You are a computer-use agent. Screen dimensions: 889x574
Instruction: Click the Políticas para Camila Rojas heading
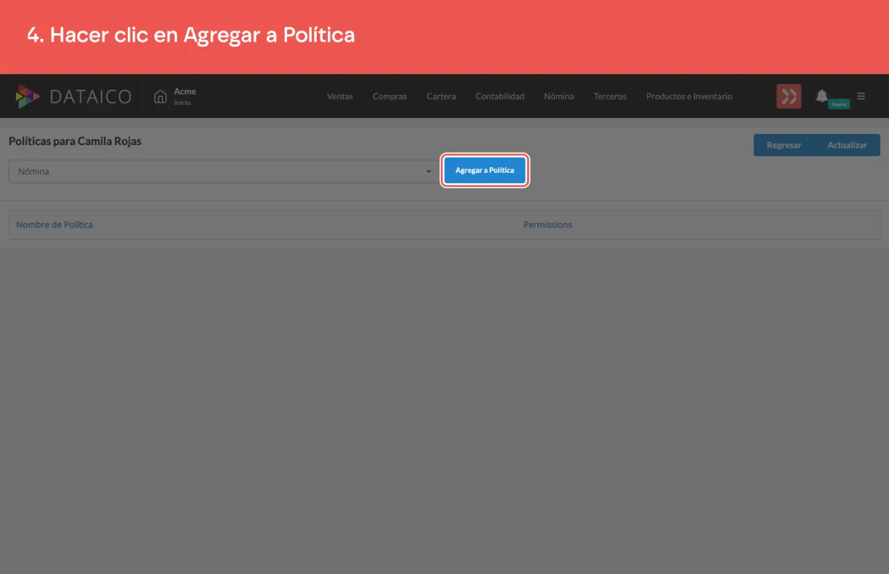pos(75,142)
